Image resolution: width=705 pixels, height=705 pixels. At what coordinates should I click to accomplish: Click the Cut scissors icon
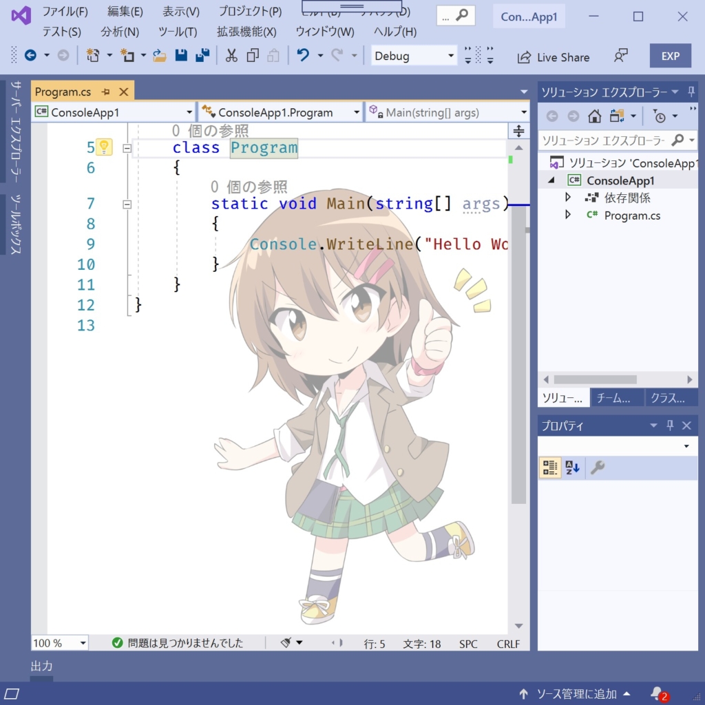click(231, 56)
